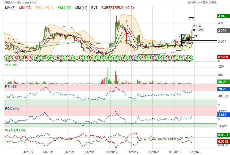
Task: Click the 04/2017 date on the time axis
Action: (x=112, y=152)
